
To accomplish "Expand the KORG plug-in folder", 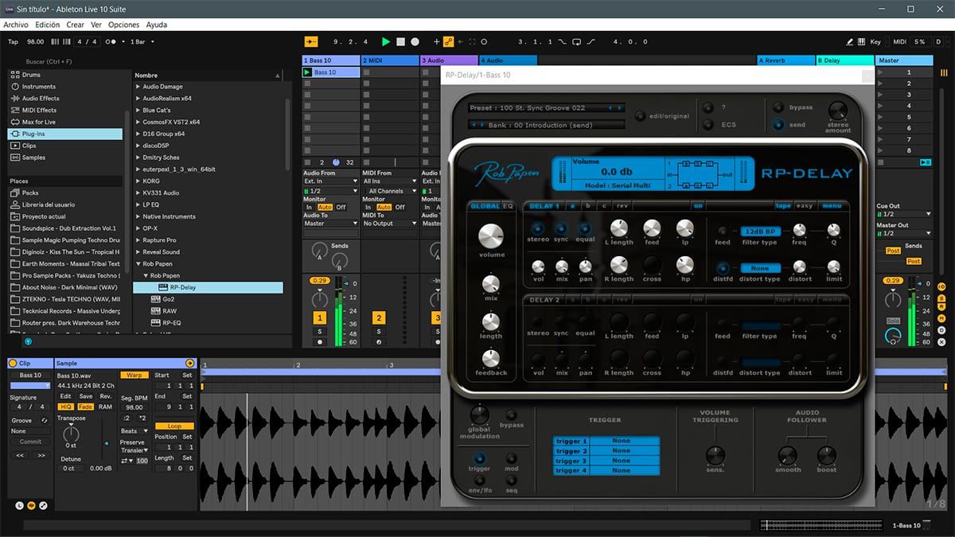I will pyautogui.click(x=138, y=181).
